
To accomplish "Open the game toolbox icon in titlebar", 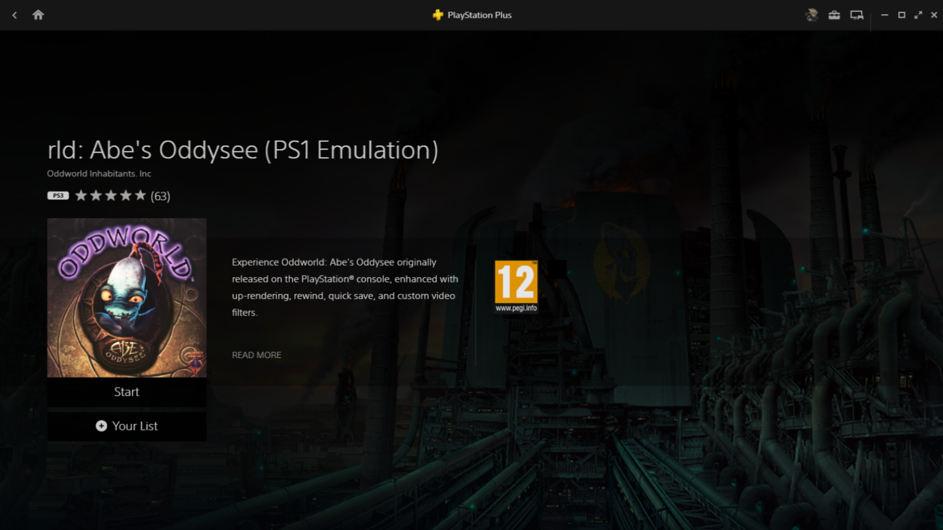I will point(835,15).
